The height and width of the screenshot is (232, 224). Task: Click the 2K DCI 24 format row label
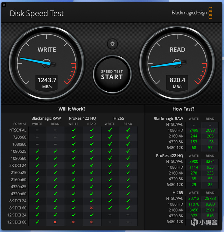(18, 166)
